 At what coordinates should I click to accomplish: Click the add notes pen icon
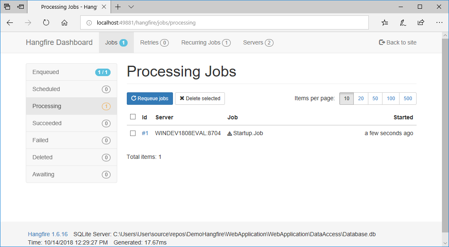pos(403,22)
